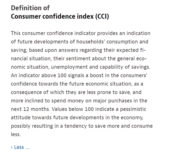Collapse the definition using the chevron arrow

click(x=12, y=147)
